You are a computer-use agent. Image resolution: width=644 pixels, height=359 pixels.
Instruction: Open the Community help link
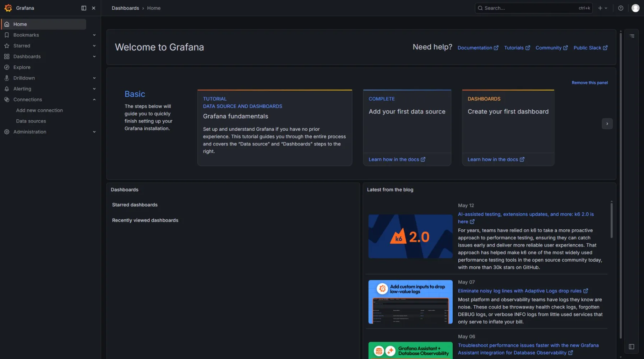552,48
